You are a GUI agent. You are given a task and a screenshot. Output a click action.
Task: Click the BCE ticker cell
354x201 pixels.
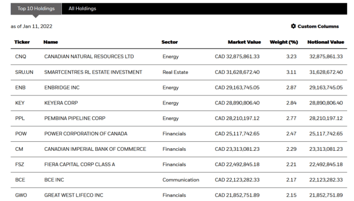pos(20,180)
